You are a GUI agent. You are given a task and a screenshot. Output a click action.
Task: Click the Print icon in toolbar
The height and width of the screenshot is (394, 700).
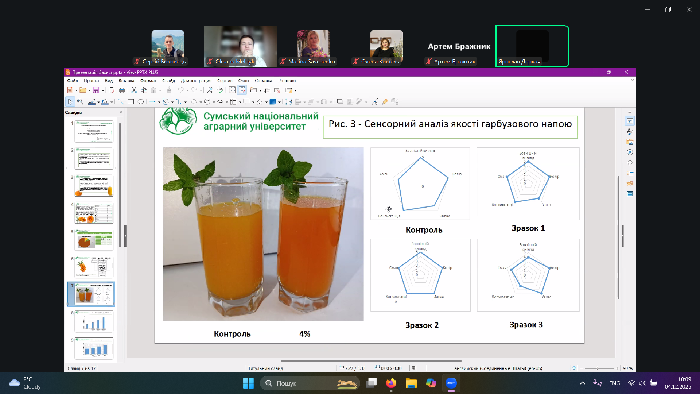[x=122, y=90]
